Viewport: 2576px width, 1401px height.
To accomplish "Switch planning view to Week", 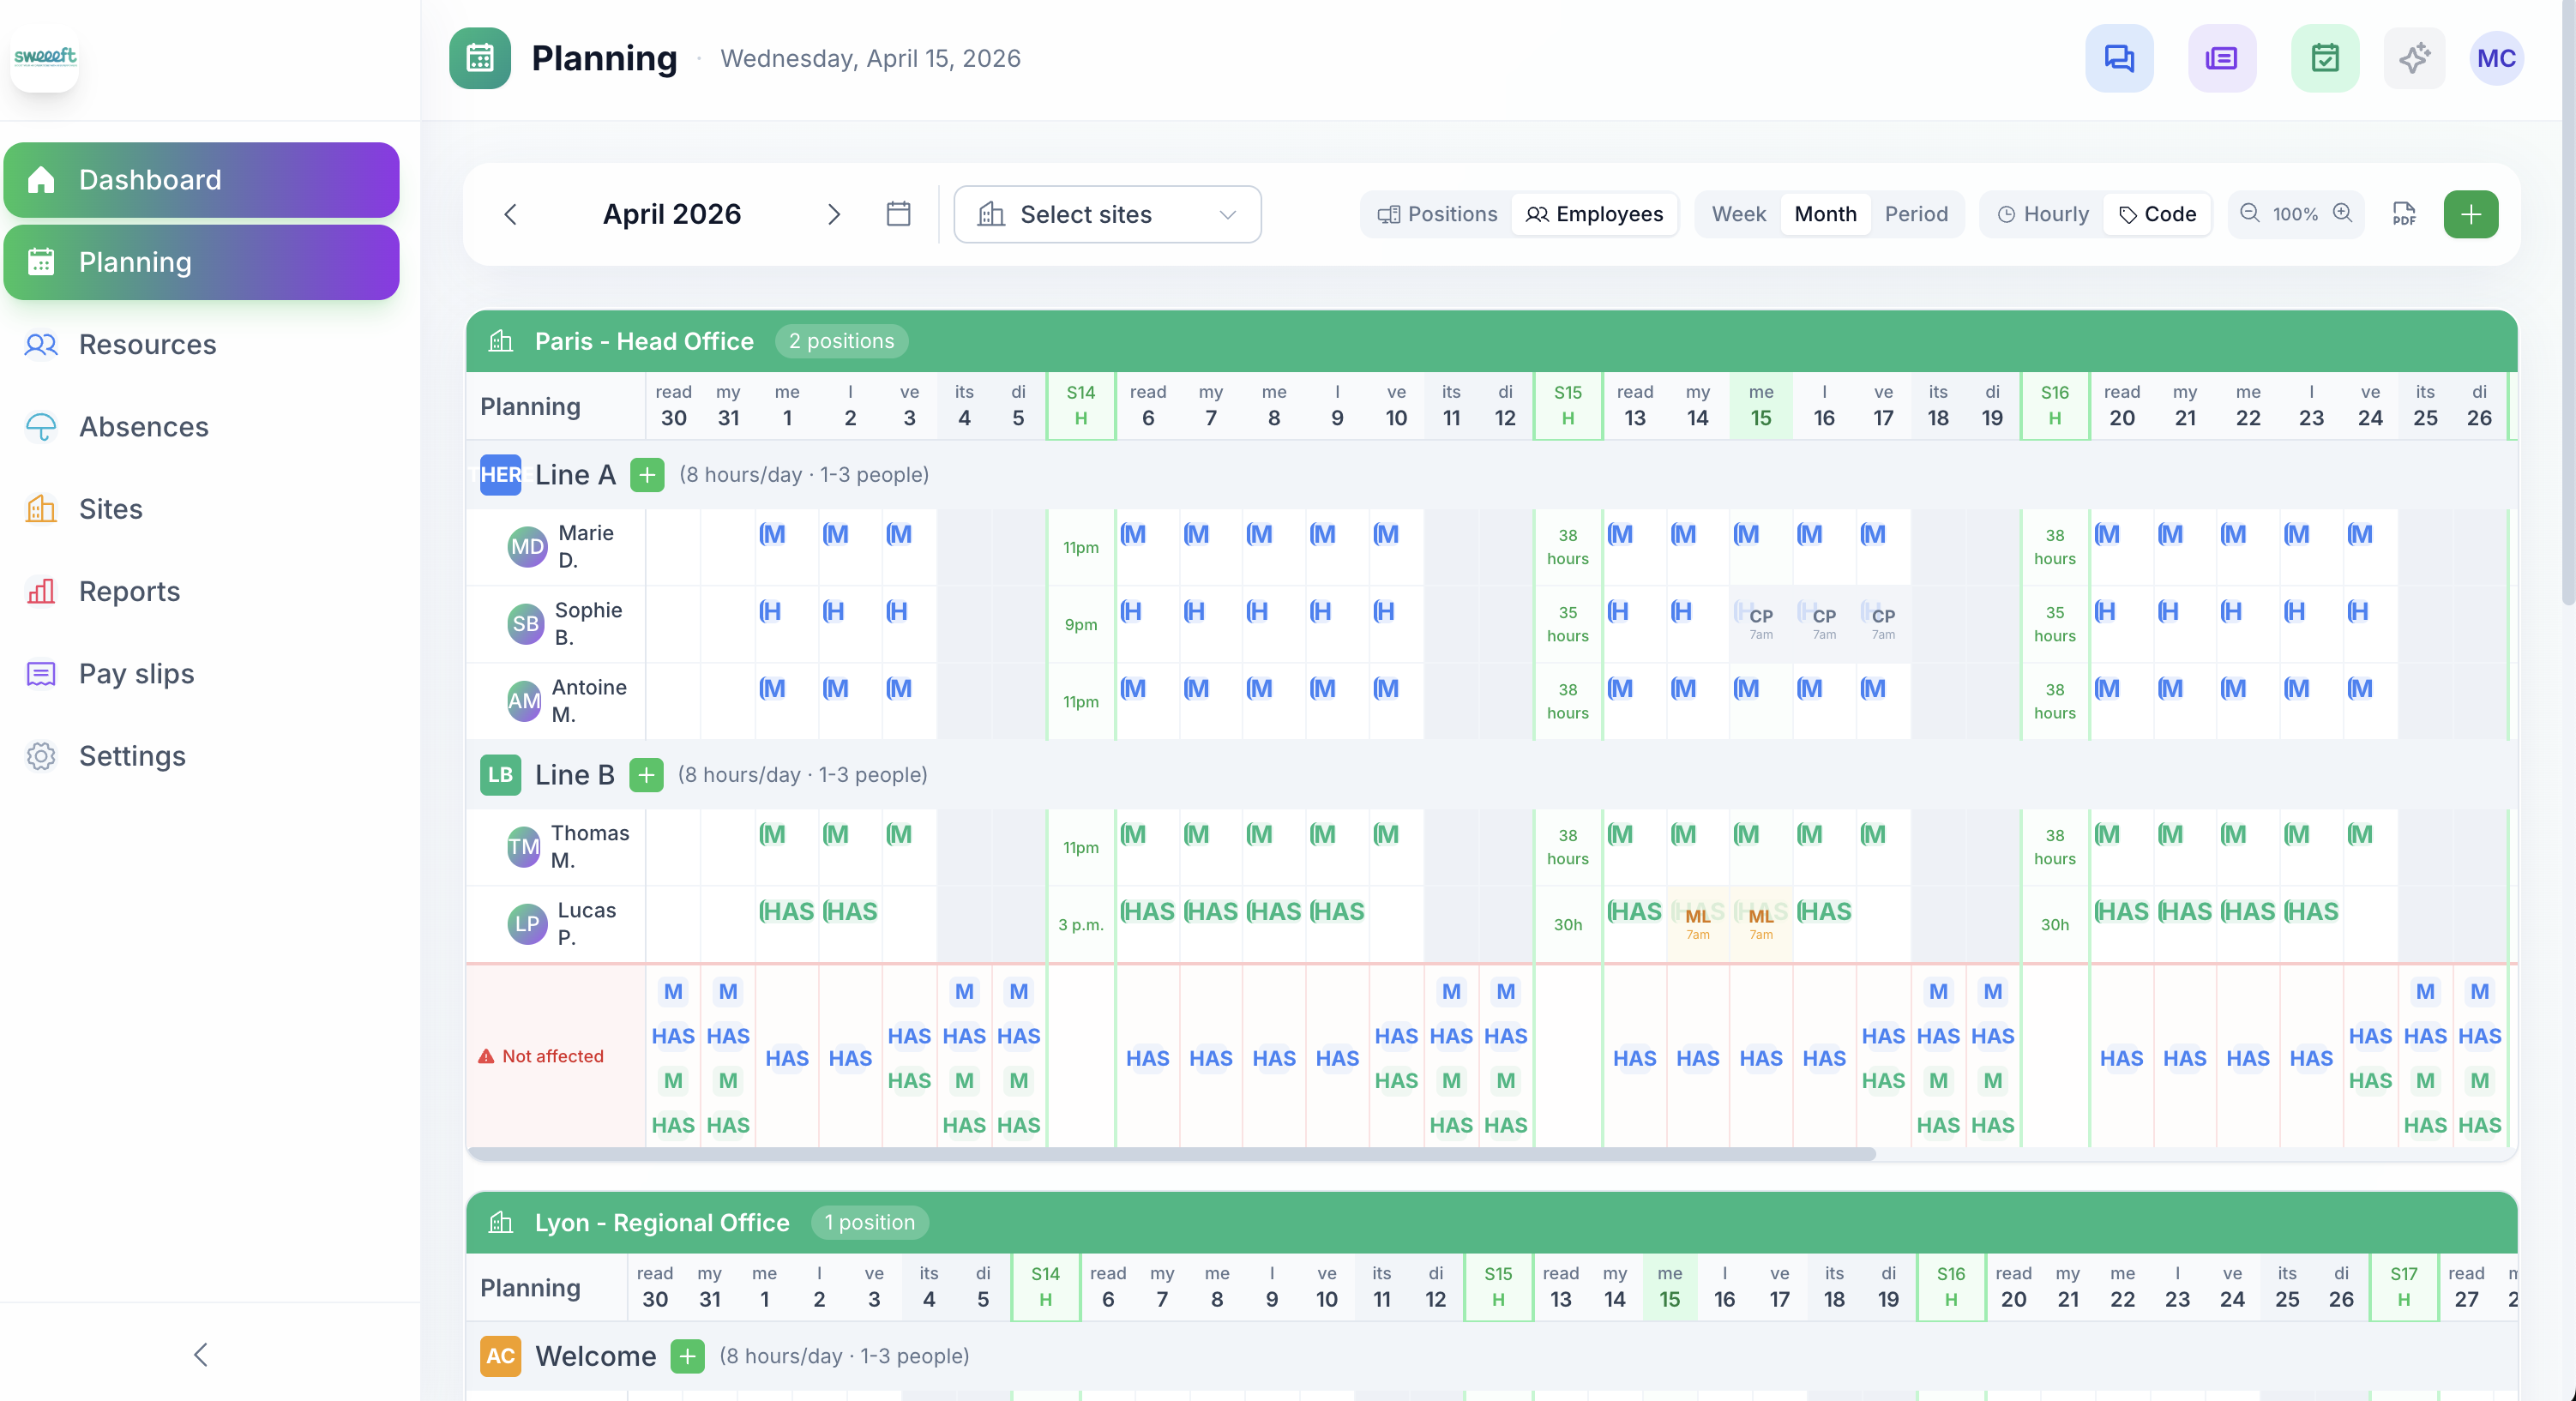I will [1738, 214].
